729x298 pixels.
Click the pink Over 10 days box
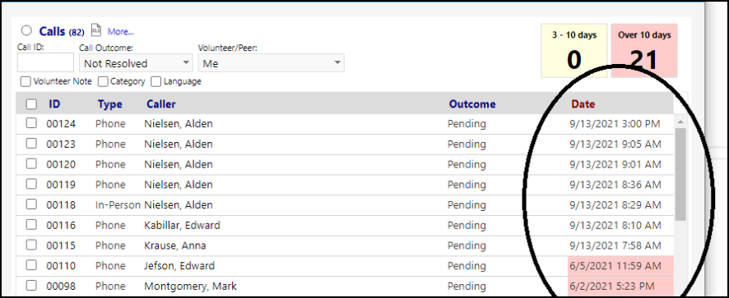[x=644, y=51]
